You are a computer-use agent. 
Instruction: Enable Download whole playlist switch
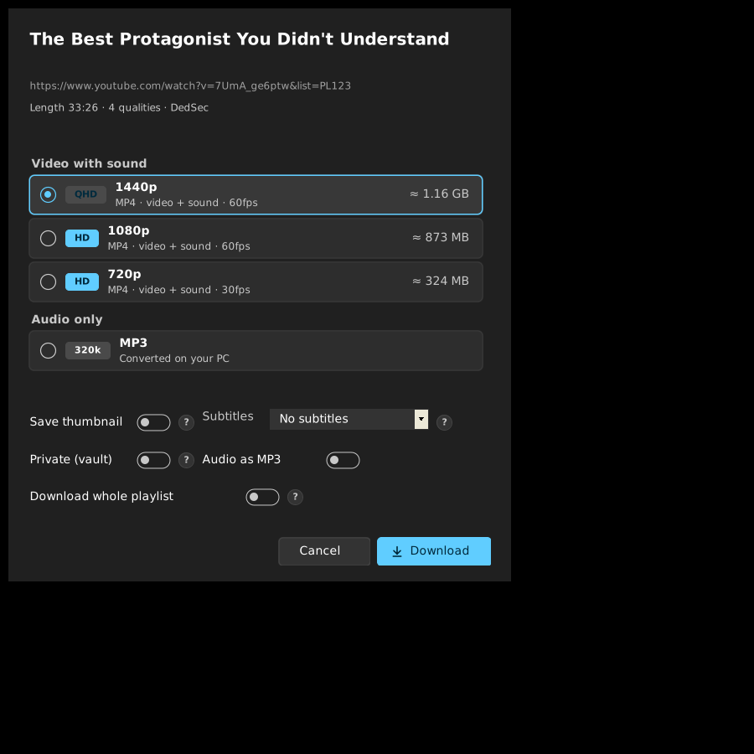coord(262,497)
